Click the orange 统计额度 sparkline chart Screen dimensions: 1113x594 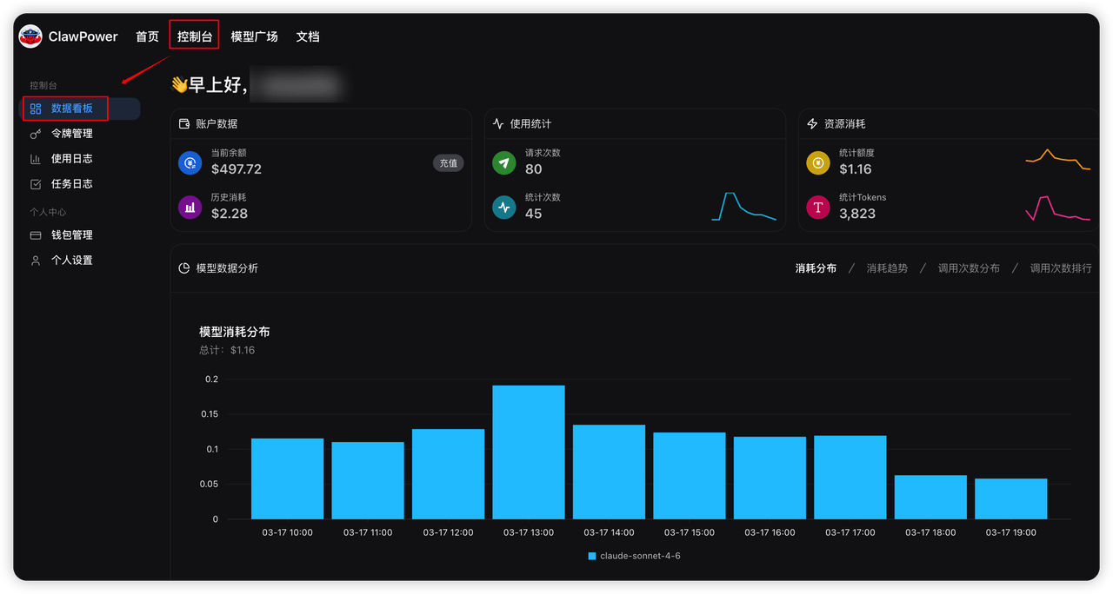coord(1057,159)
